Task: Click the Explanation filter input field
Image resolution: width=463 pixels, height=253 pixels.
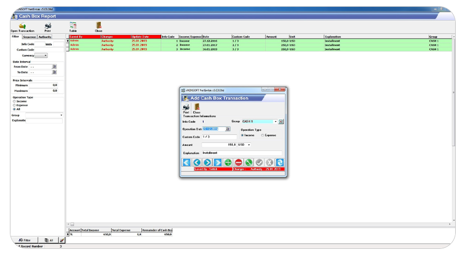Action: [x=44, y=120]
